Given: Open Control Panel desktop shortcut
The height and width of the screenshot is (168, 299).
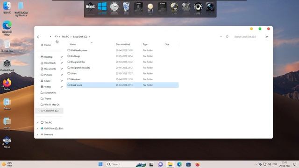Looking at the screenshot, I should click(7, 65).
